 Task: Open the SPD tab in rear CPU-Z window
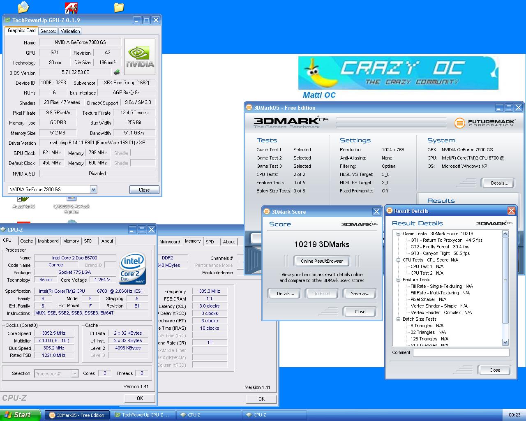tap(210, 242)
